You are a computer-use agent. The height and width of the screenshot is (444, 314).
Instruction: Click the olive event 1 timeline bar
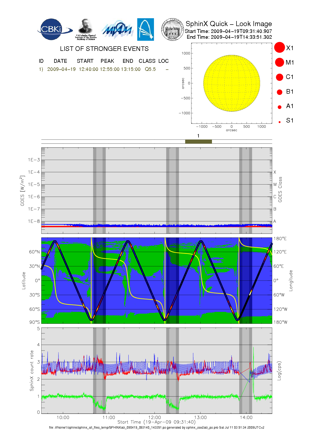coord(198,142)
